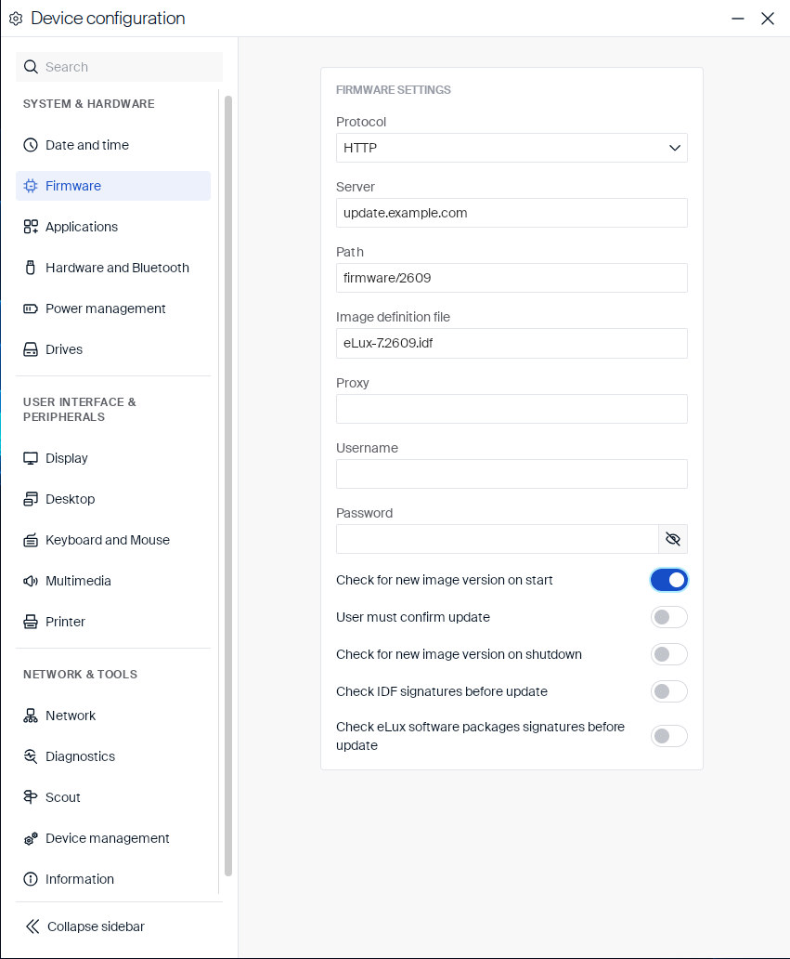Click in the sidebar Search field
This screenshot has height=959, width=790.
tap(119, 67)
